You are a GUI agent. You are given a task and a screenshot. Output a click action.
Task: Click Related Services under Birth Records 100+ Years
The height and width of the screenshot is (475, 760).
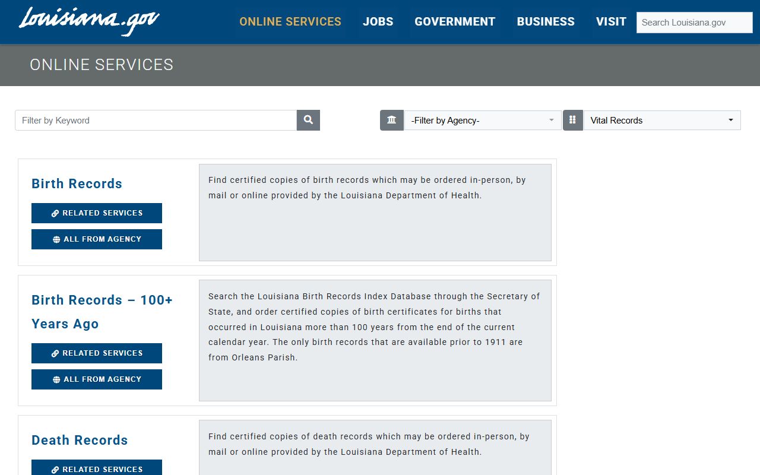(x=97, y=353)
